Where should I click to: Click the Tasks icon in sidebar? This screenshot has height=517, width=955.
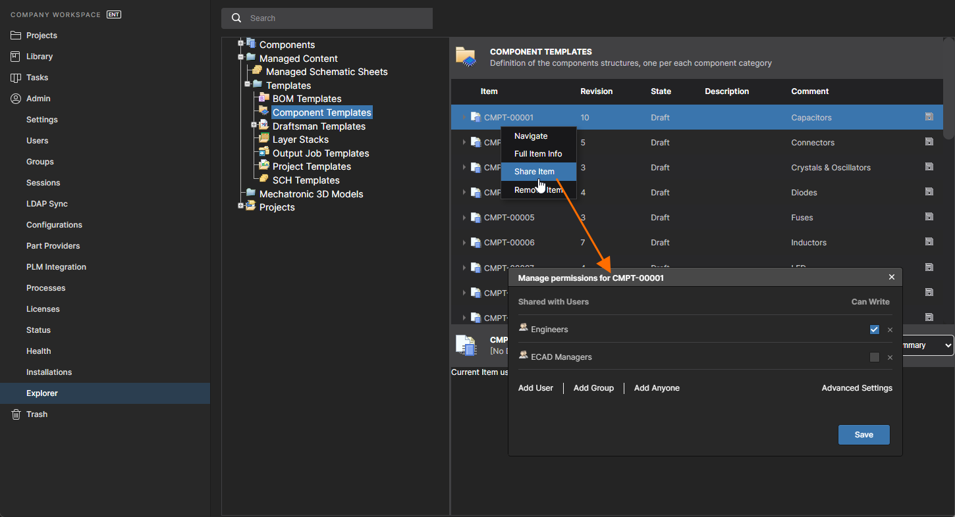(16, 78)
